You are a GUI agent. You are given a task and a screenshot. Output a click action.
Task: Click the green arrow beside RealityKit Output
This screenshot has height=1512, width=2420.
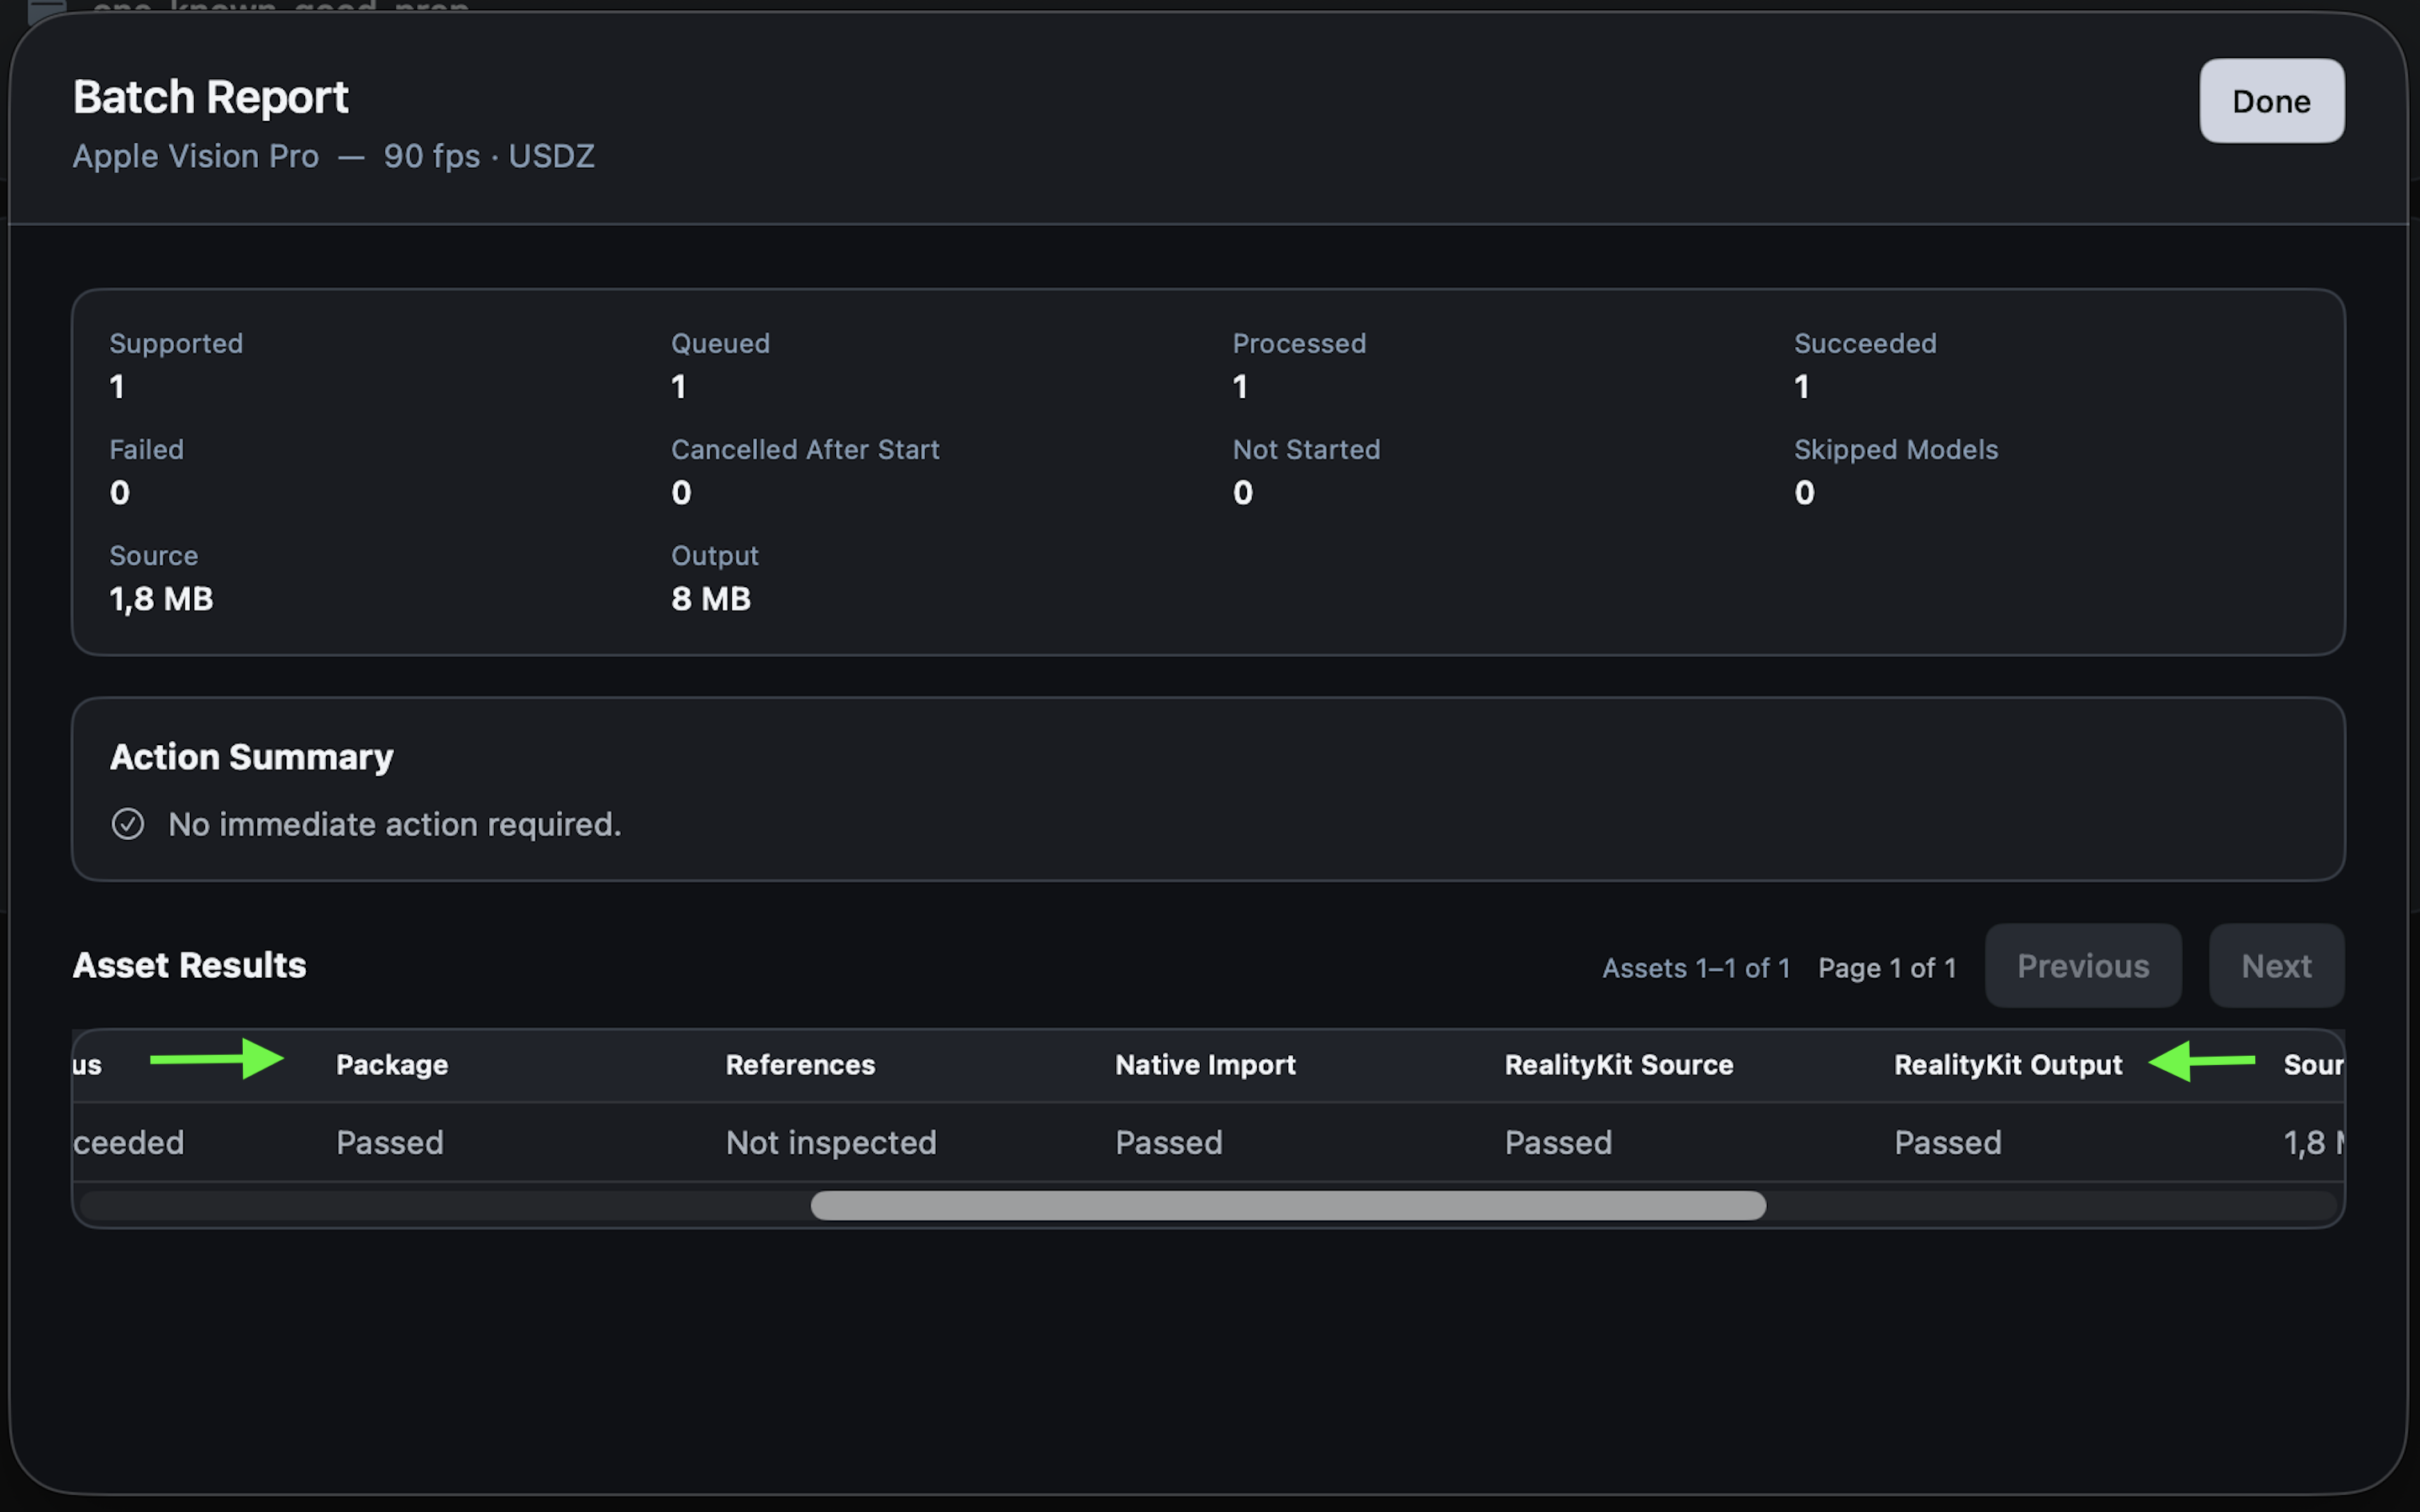pyautogui.click(x=2201, y=1061)
